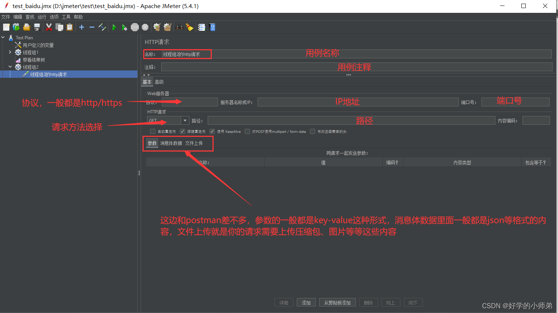Select the 参数 tab
The height and width of the screenshot is (313, 558).
click(x=152, y=143)
